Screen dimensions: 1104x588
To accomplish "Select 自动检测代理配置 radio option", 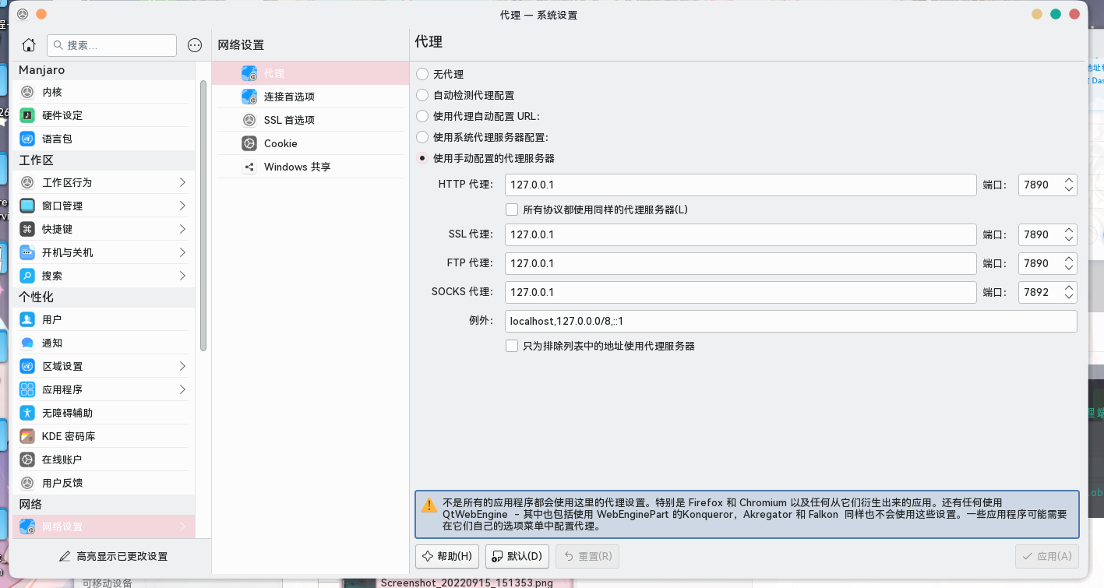I will pyautogui.click(x=422, y=95).
